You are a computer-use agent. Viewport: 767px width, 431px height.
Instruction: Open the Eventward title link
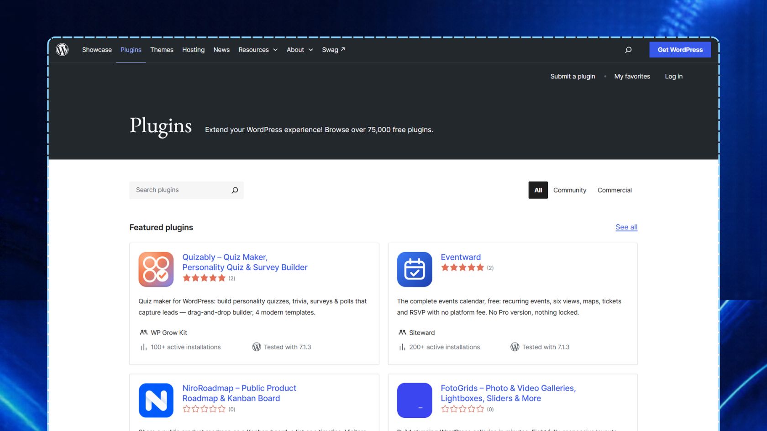(x=461, y=257)
